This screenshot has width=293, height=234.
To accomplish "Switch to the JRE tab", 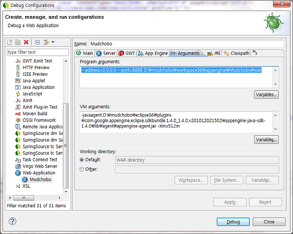I will [214, 53].
